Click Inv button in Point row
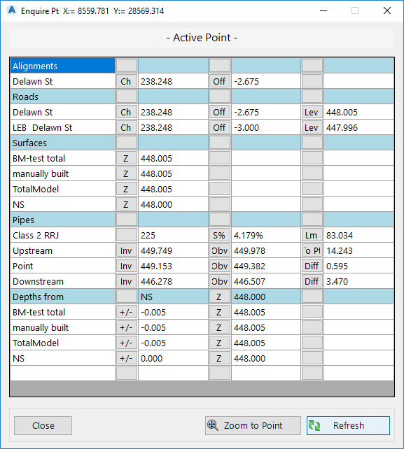404x449 pixels. point(127,266)
